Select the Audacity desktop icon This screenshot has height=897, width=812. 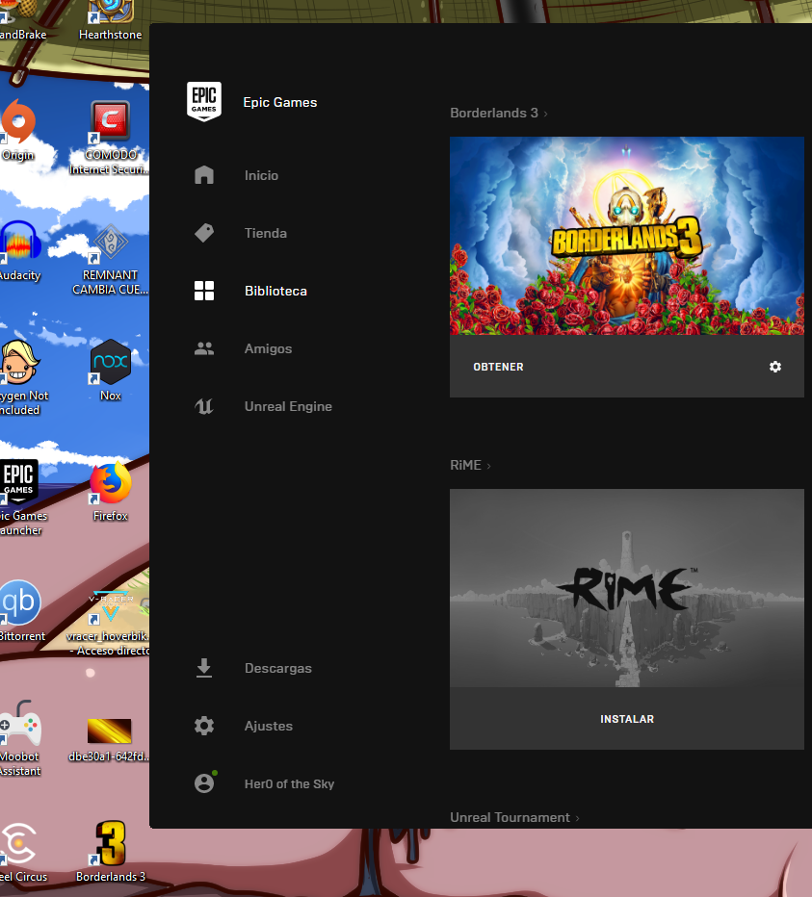(x=20, y=251)
